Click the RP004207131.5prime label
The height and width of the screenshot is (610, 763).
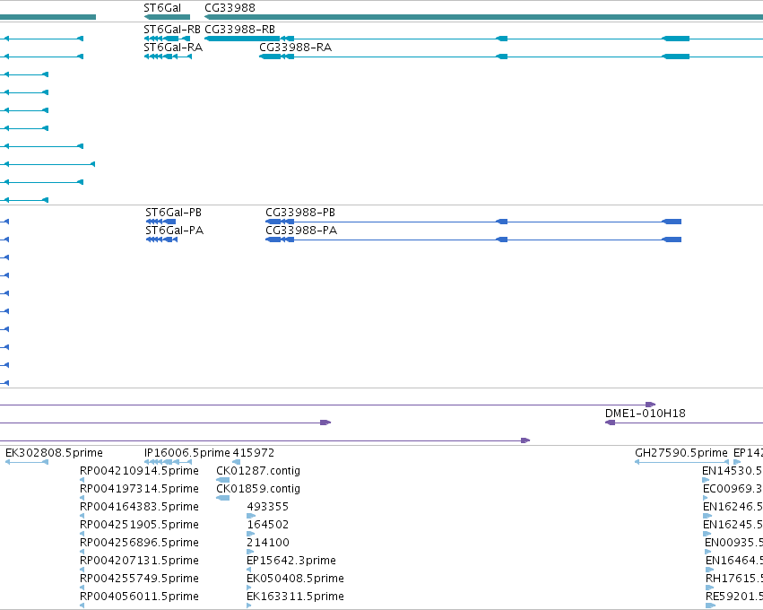[x=139, y=561]
